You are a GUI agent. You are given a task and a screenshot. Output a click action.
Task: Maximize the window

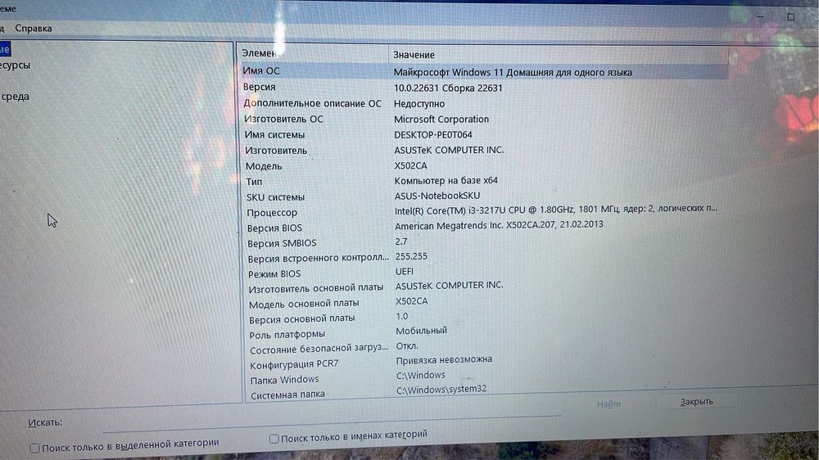[x=790, y=16]
